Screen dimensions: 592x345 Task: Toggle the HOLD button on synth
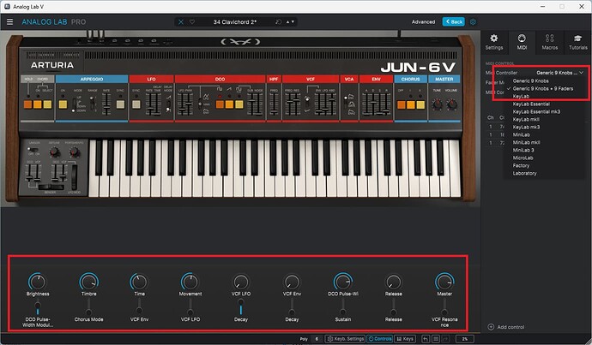point(27,104)
